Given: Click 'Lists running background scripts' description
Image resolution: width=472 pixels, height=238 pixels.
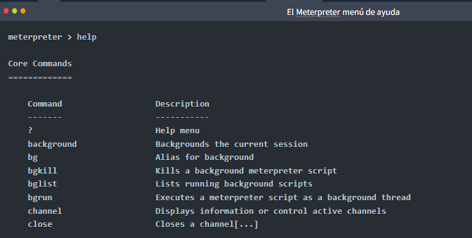Looking at the screenshot, I should (x=234, y=184).
